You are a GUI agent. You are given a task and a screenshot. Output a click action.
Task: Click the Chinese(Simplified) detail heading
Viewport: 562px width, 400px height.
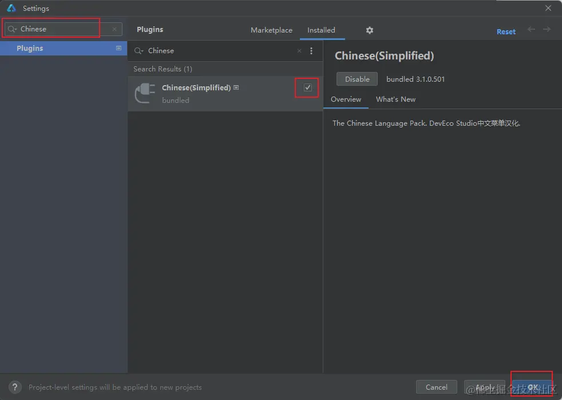point(384,56)
